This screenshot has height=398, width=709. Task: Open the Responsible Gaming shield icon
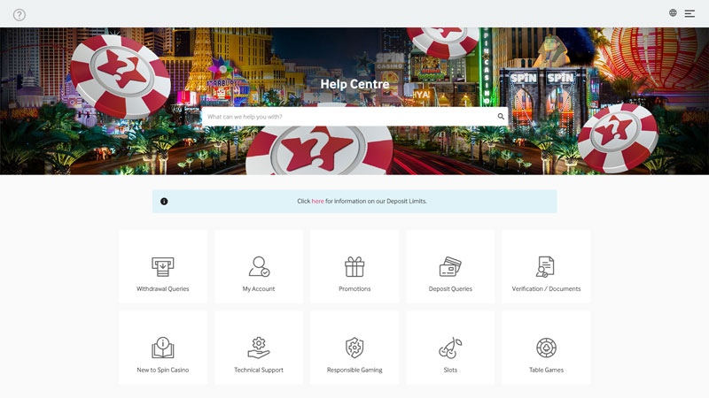354,348
